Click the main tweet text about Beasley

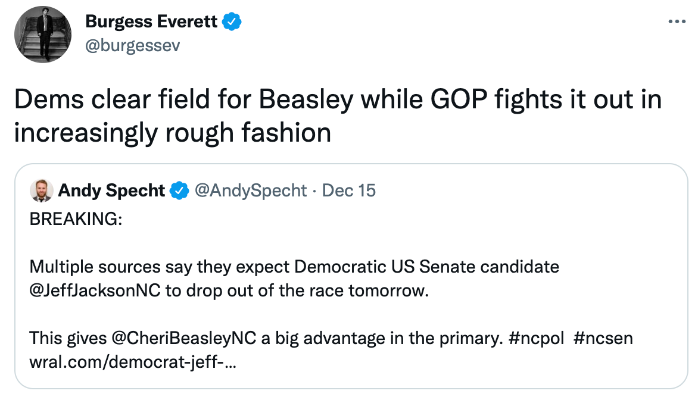(x=338, y=115)
